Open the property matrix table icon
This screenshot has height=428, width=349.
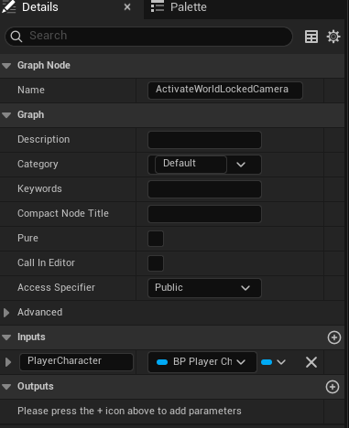[311, 37]
